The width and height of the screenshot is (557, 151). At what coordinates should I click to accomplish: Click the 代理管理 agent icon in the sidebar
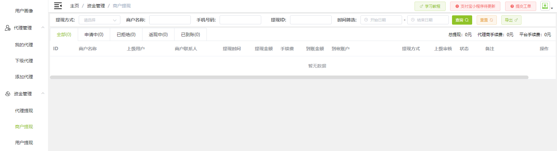[x=8, y=28]
